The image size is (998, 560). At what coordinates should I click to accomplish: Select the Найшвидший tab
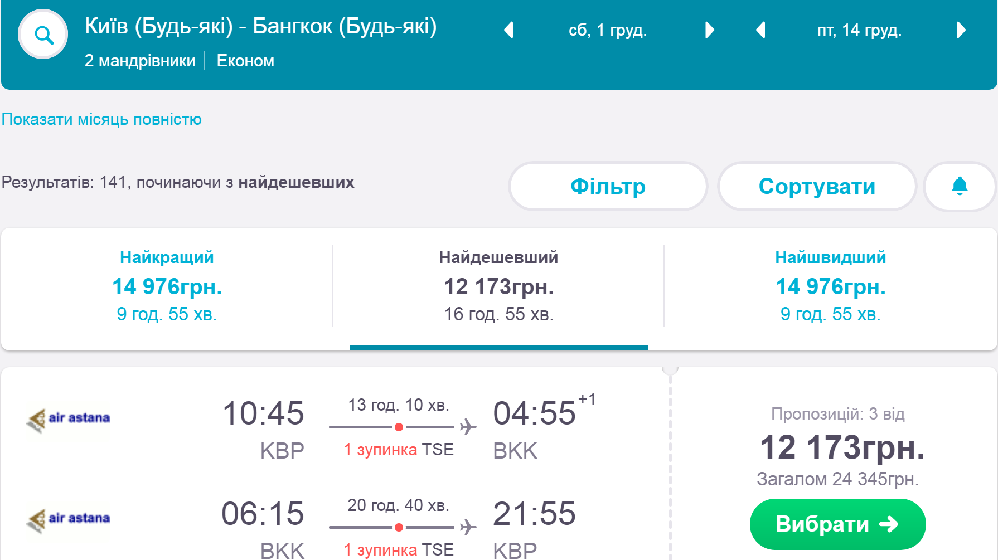coord(830,286)
